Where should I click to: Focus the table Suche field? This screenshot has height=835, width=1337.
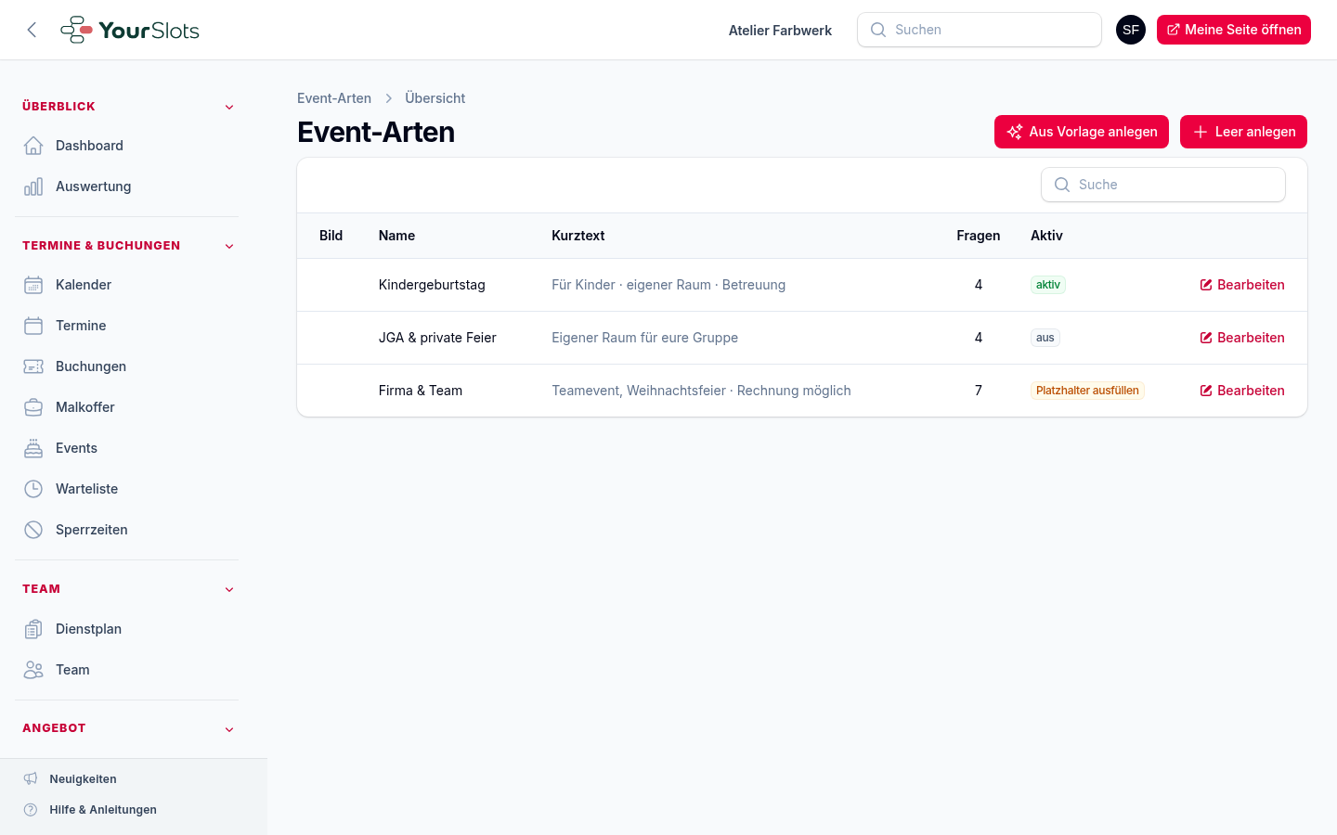[x=1163, y=185]
